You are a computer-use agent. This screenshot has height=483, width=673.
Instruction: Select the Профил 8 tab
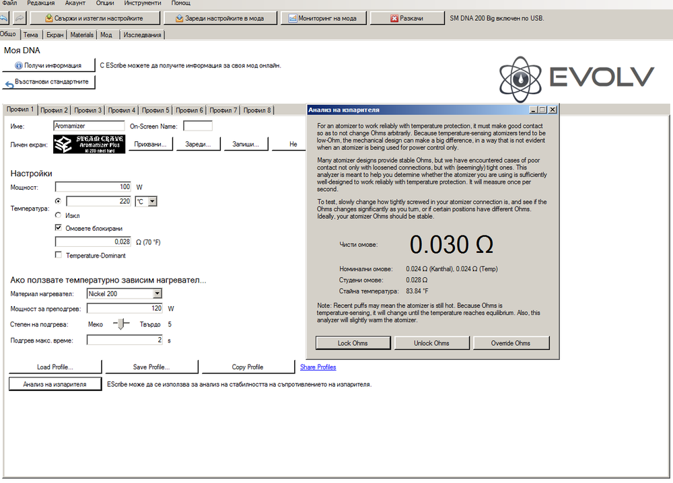257,110
